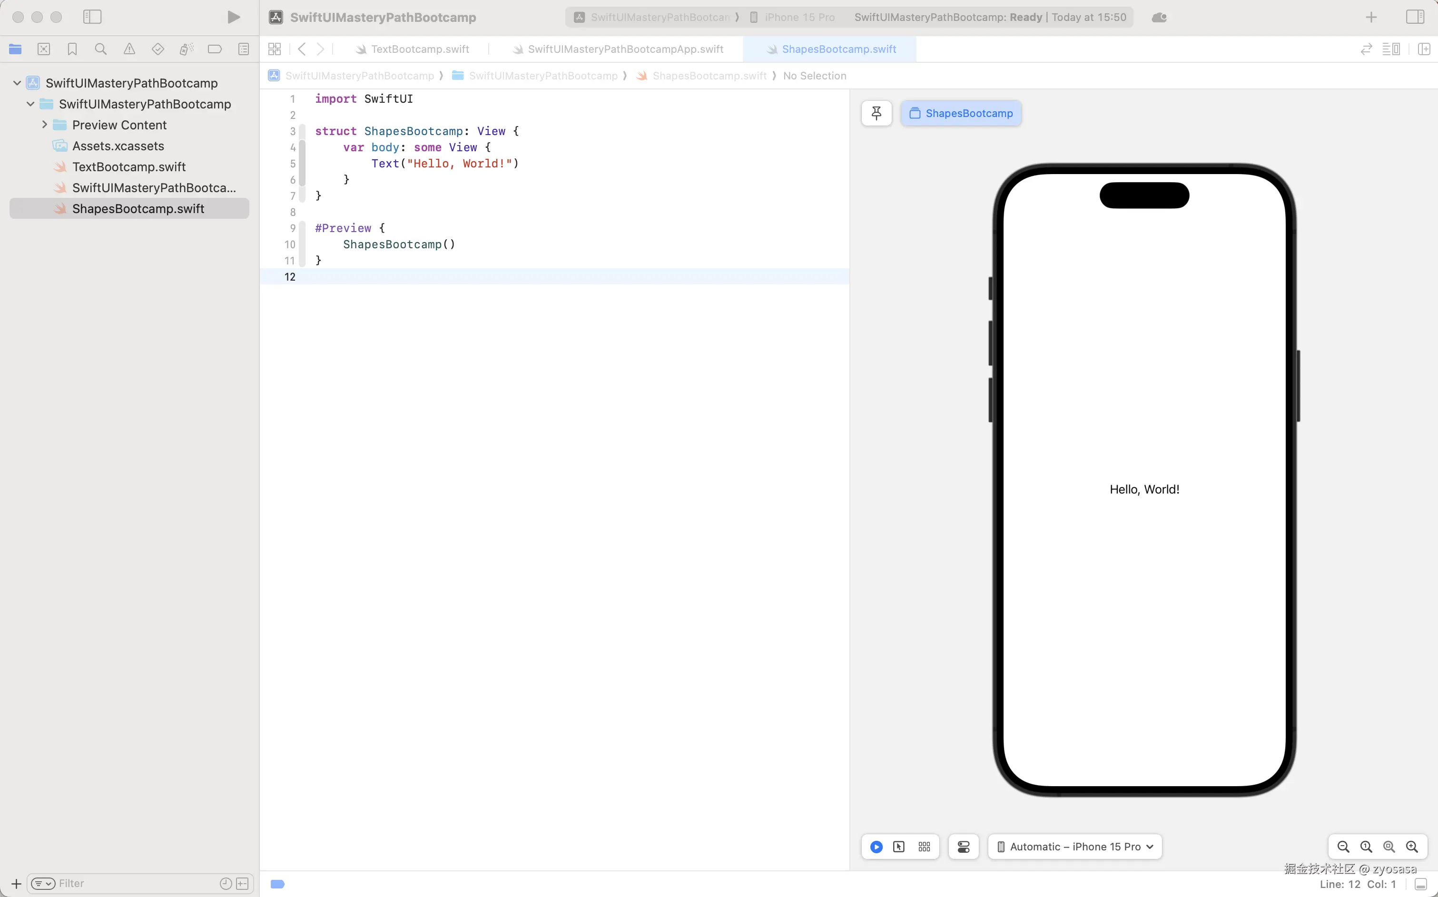This screenshot has width=1438, height=897.
Task: Select iPhone 15 Pro run destination
Action: (799, 17)
